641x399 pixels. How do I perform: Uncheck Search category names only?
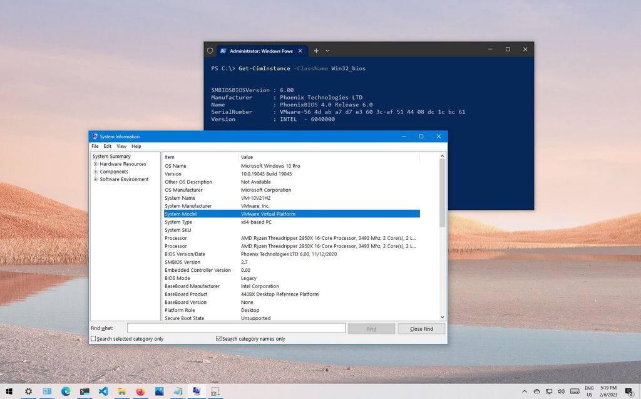point(219,338)
